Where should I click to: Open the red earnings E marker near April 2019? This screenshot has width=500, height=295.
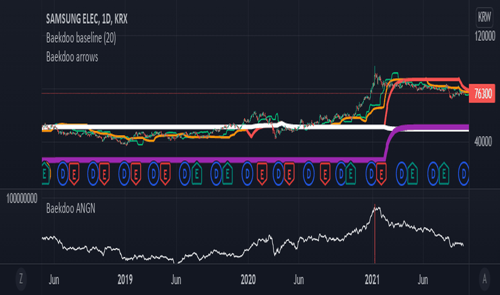tap(165, 174)
